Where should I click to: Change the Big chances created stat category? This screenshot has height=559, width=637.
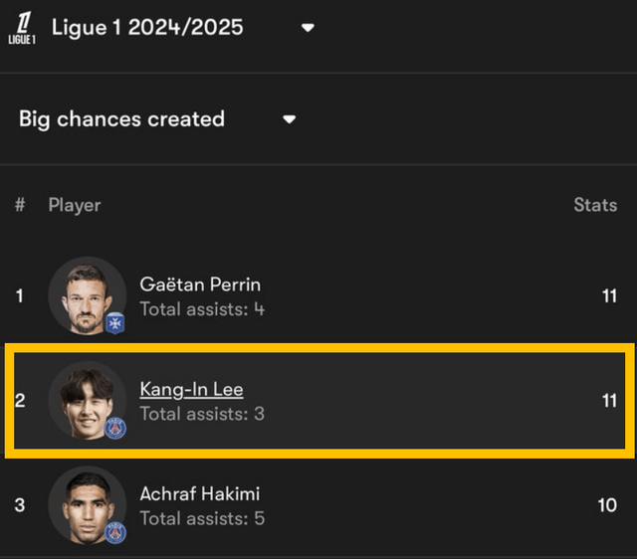[121, 119]
